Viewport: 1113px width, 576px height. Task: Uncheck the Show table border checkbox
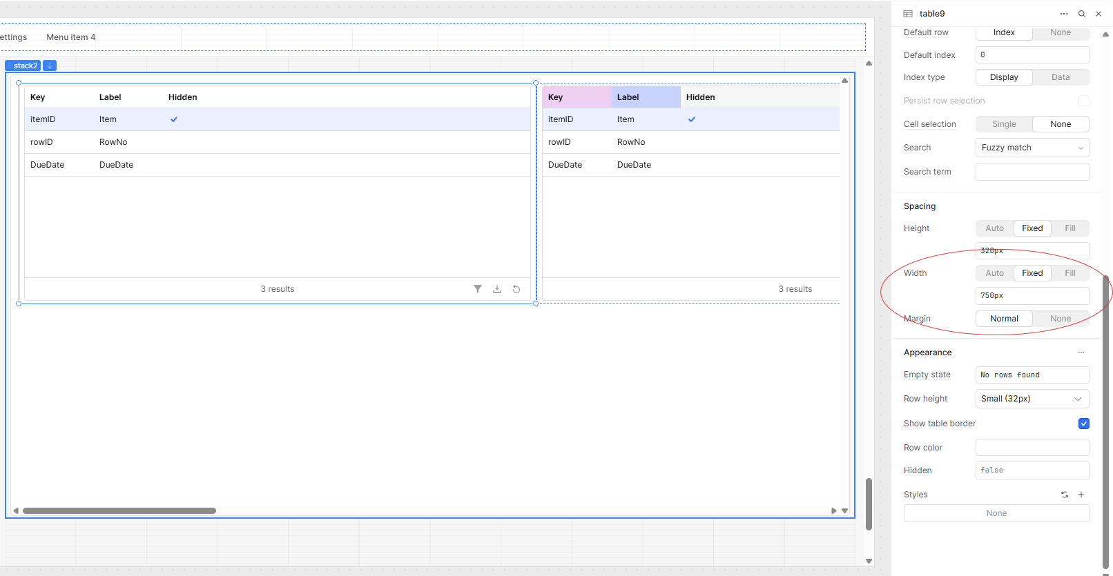[x=1083, y=424]
